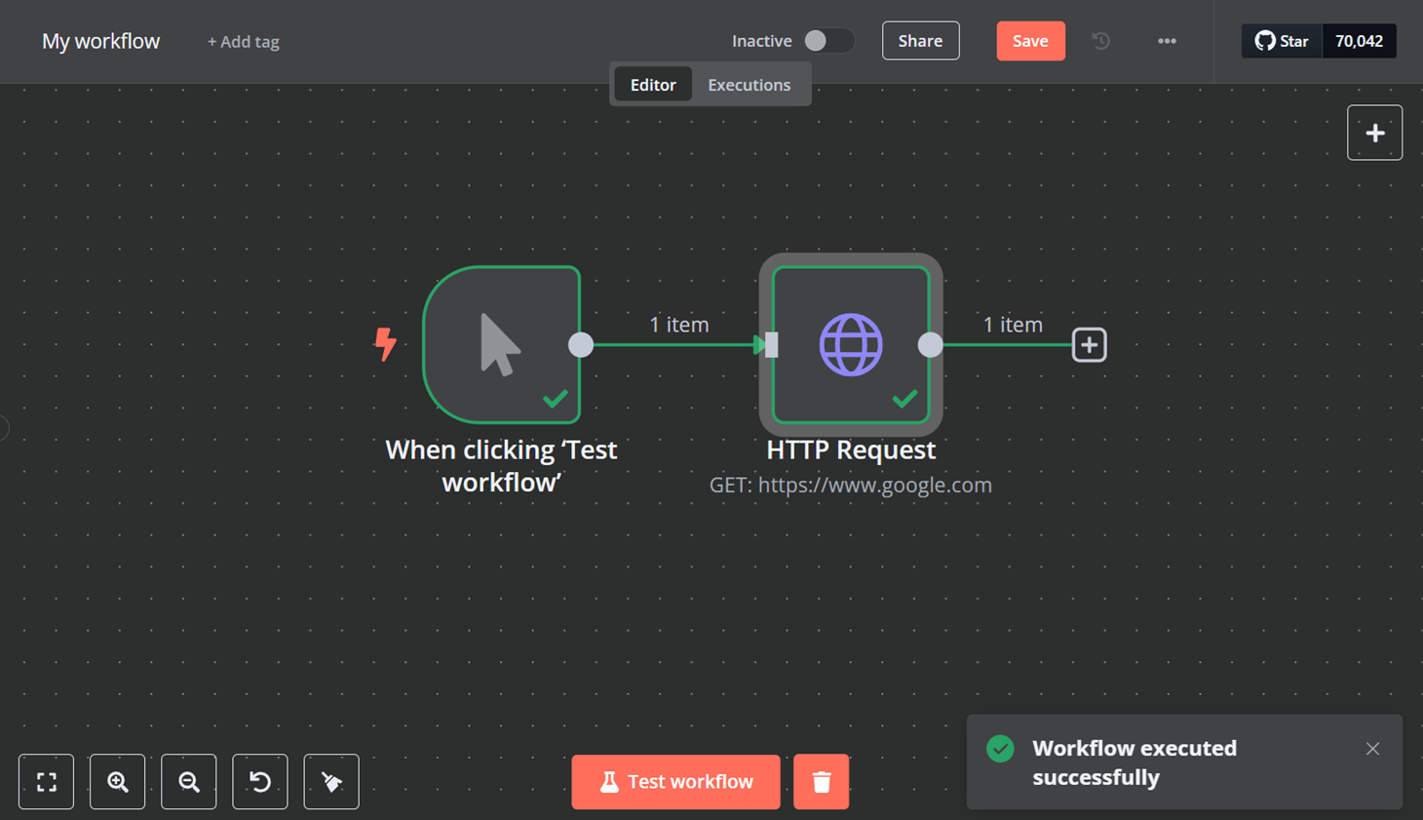
Task: Open the three-dot workflow options menu
Action: (1167, 41)
